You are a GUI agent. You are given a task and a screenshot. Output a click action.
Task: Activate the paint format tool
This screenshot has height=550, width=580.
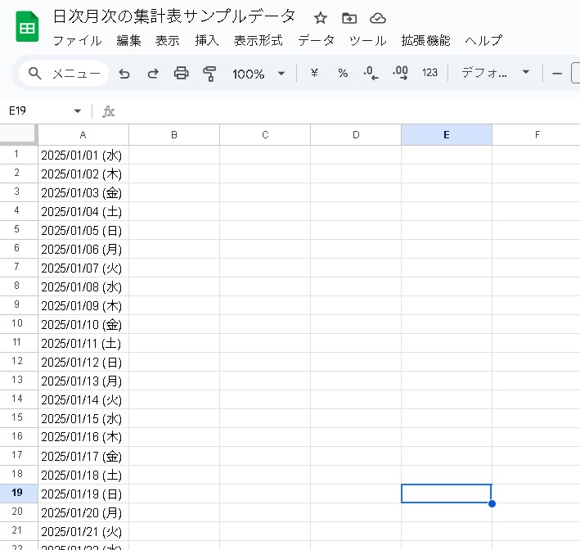click(x=209, y=74)
